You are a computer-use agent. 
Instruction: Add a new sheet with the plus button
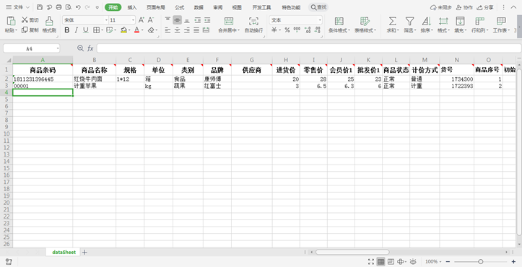[84, 253]
